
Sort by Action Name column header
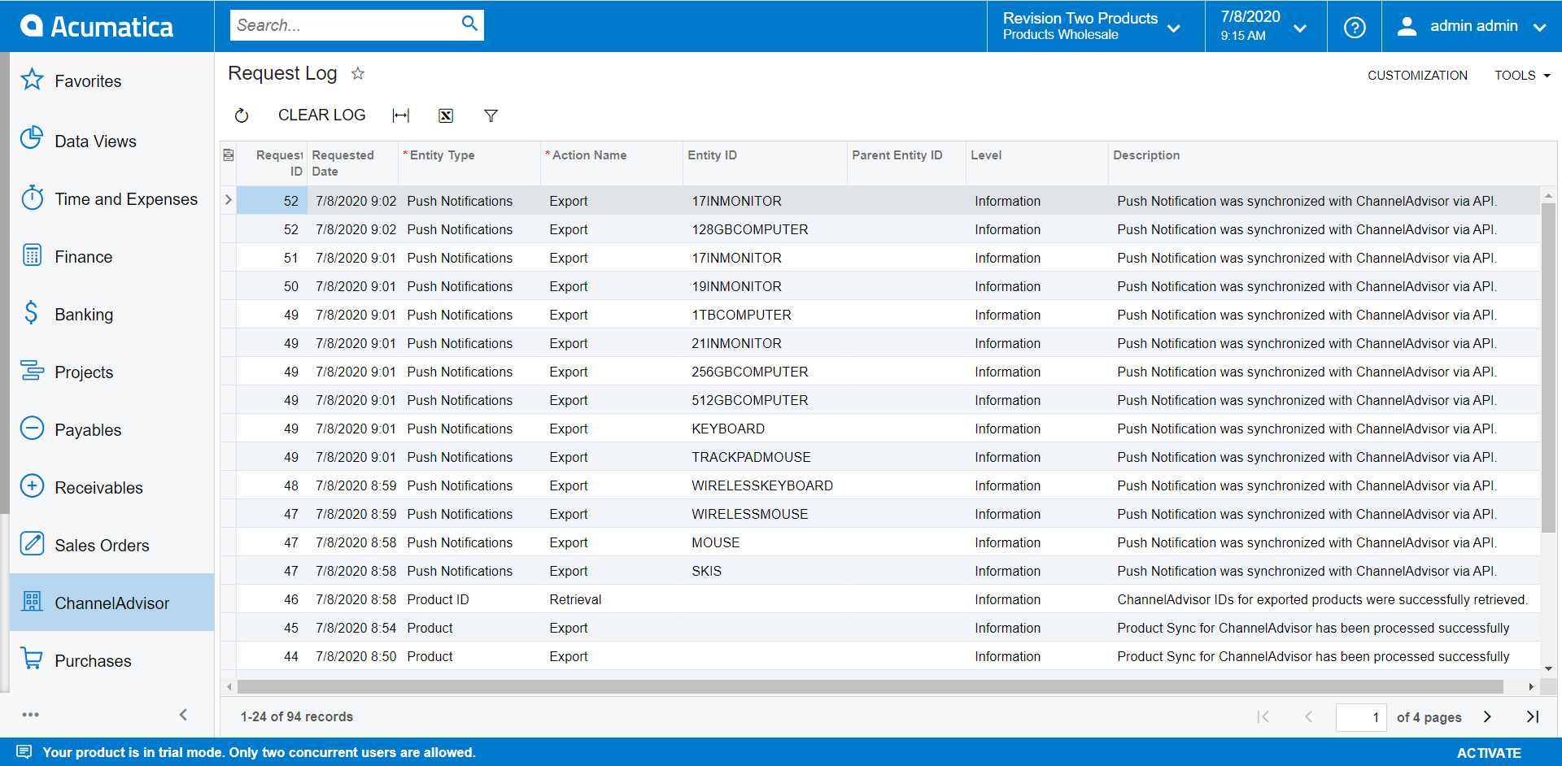pyautogui.click(x=612, y=163)
